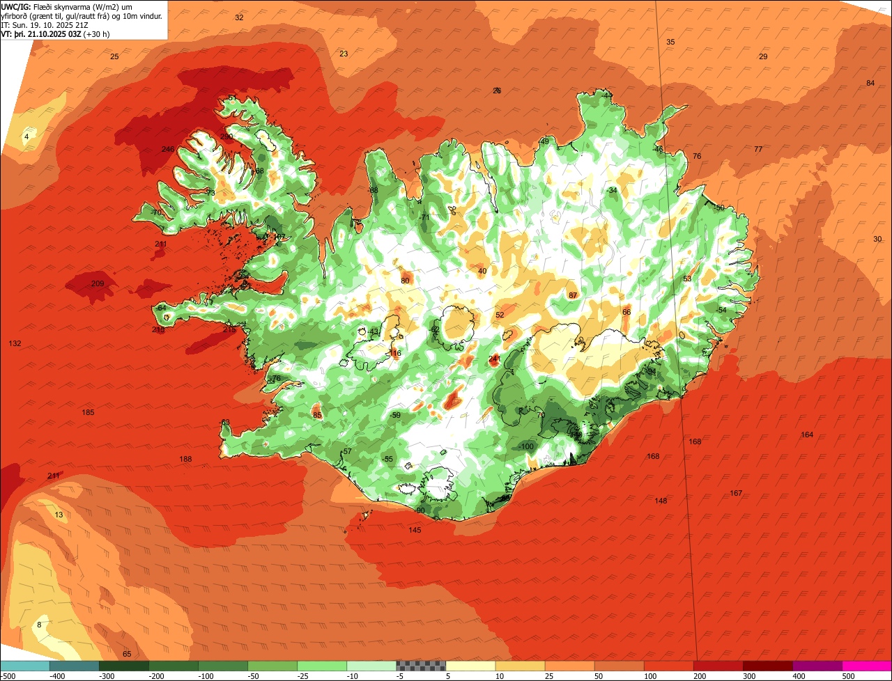Image resolution: width=892 pixels, height=681 pixels.
Task: Click the map value 87 on the highlands
Action: click(x=573, y=295)
